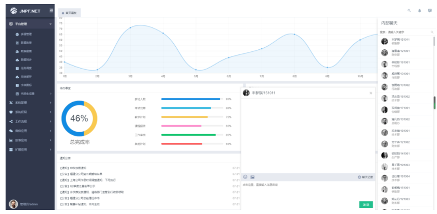Click the image upload icon in chat
The height and width of the screenshot is (214, 437).
click(252, 177)
